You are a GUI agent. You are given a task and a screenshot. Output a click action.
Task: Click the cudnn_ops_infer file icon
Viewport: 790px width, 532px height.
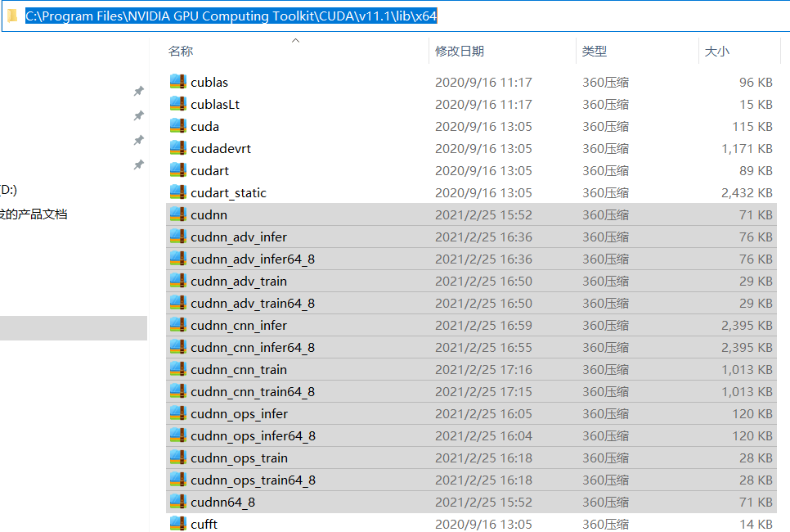(178, 413)
